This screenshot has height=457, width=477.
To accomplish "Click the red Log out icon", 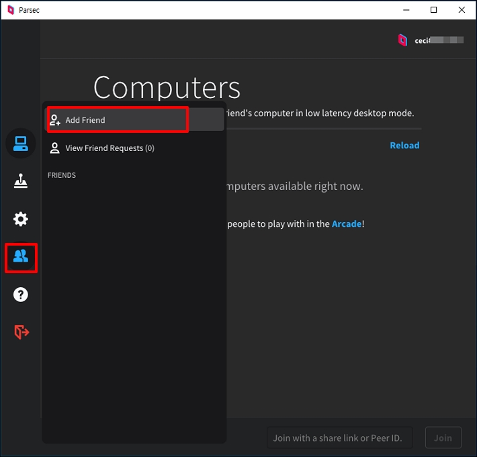I will [21, 332].
